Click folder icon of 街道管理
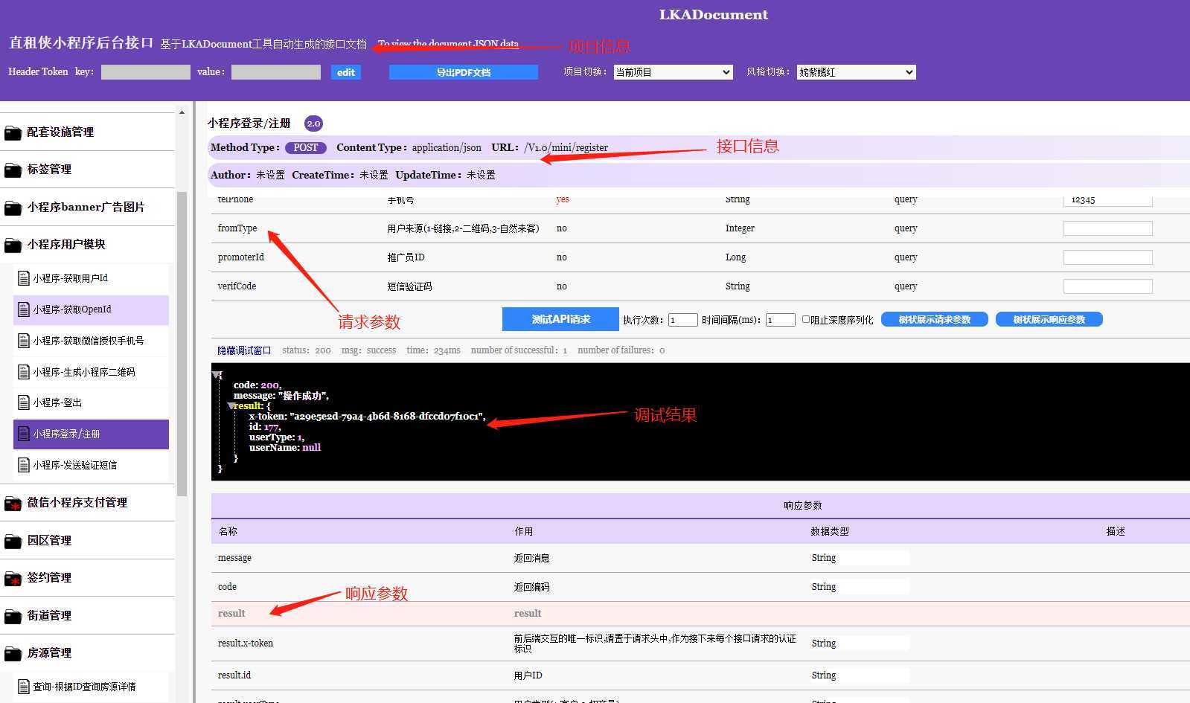The width and height of the screenshot is (1190, 703). click(x=13, y=617)
